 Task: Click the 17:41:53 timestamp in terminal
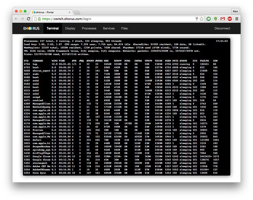pos(222,41)
